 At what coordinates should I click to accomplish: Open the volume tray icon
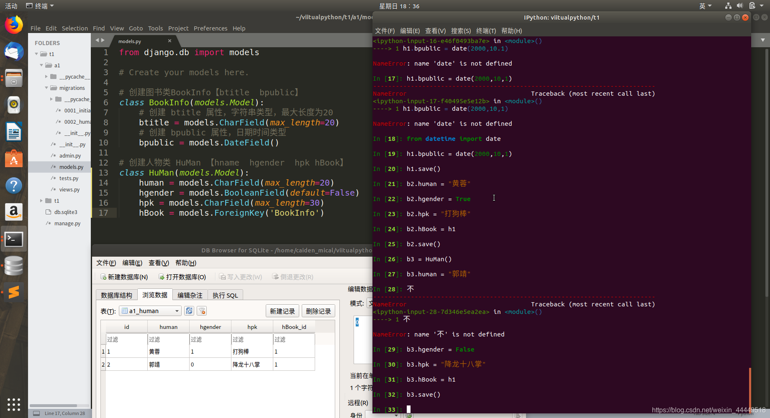tap(740, 5)
